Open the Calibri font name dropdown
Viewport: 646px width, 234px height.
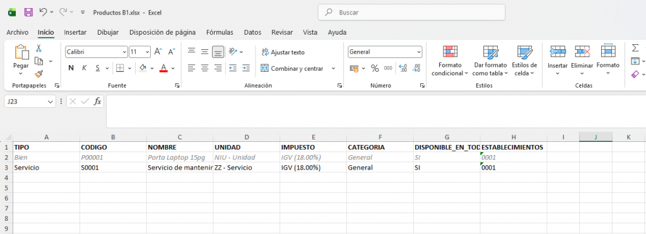[124, 52]
